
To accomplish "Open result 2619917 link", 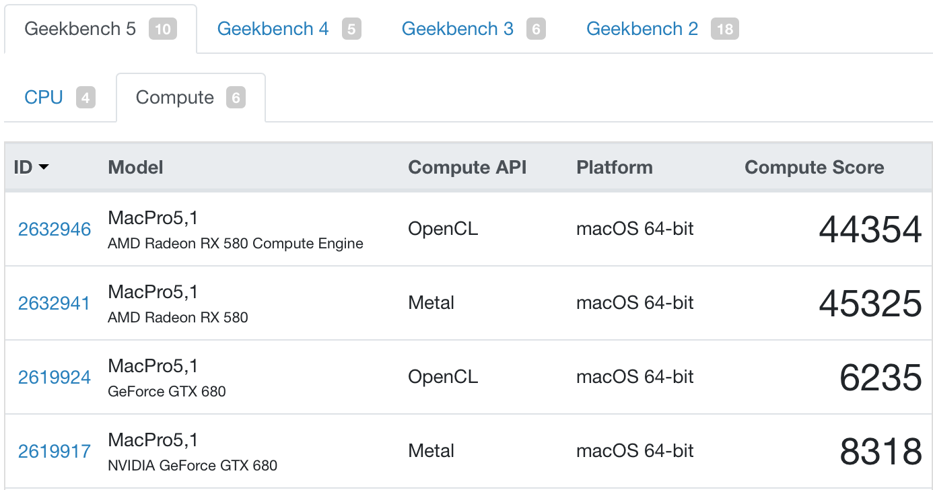I will point(55,451).
